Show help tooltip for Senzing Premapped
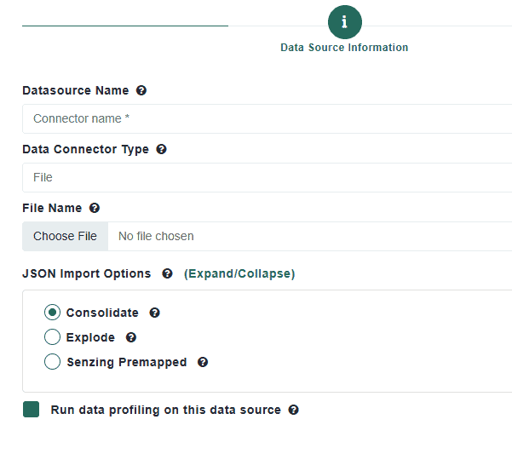 [x=203, y=362]
